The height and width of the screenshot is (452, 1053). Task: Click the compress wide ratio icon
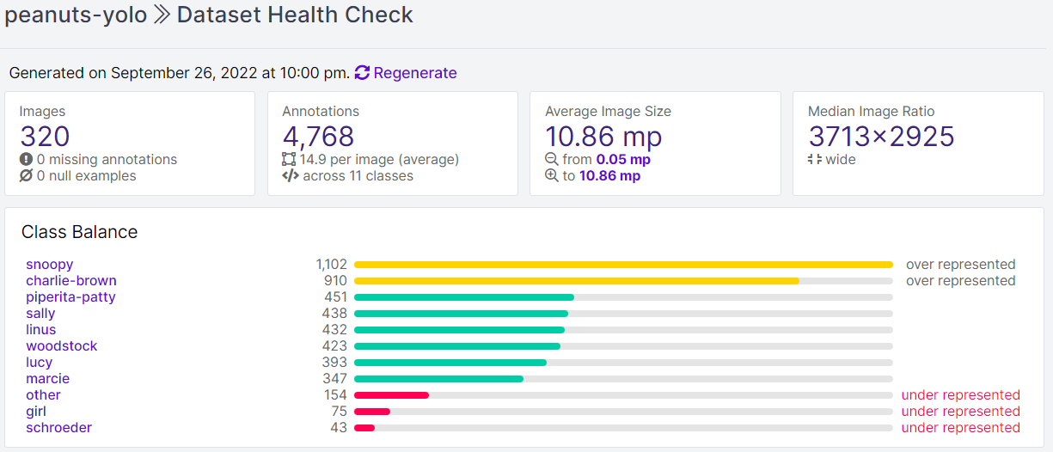(815, 159)
